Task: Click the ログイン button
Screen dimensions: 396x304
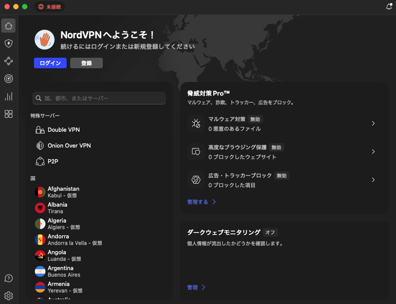Action: tap(50, 63)
